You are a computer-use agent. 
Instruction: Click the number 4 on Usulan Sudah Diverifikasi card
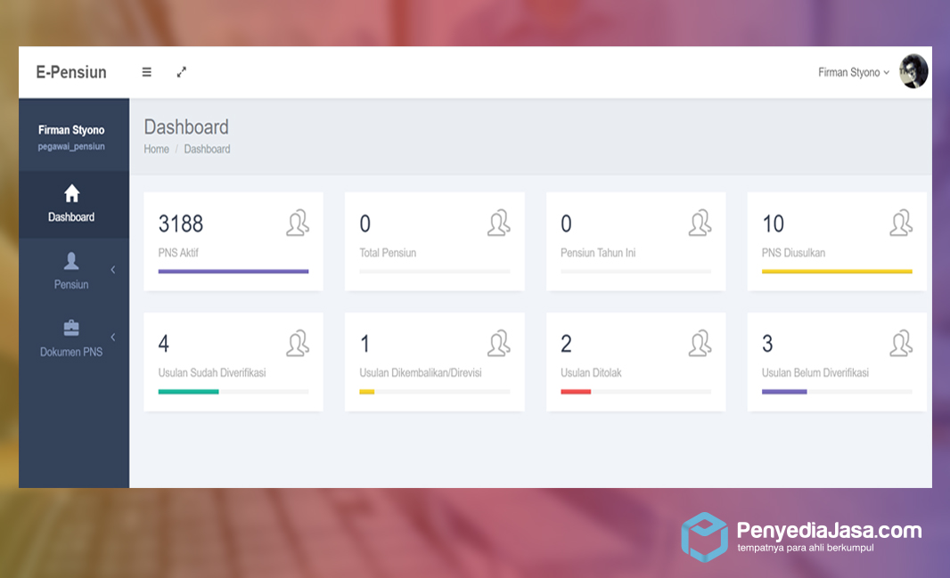164,344
